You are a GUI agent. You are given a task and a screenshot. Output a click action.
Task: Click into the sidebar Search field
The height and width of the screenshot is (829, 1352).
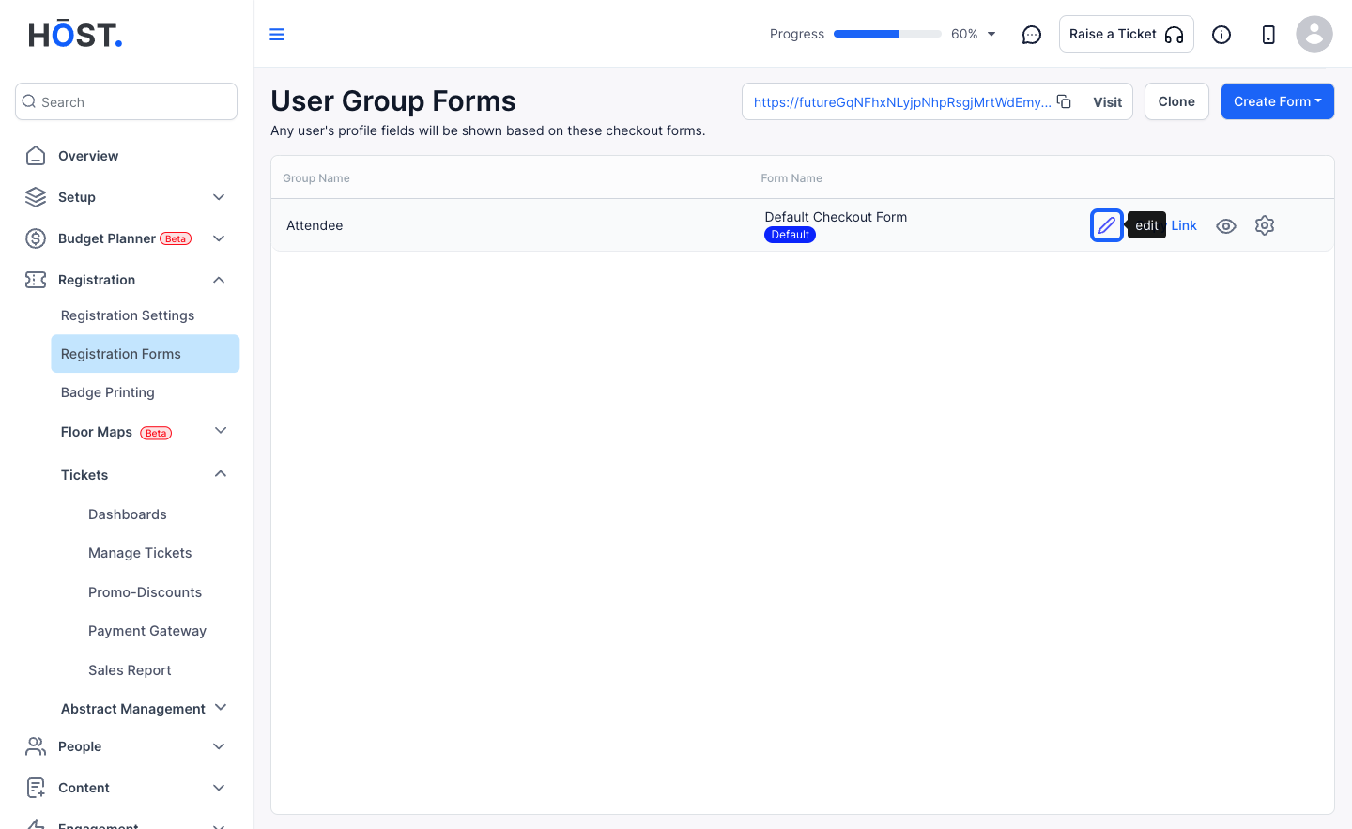[126, 101]
